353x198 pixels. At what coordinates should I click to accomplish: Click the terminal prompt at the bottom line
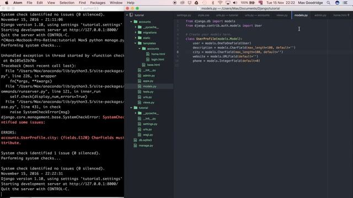[1, 194]
